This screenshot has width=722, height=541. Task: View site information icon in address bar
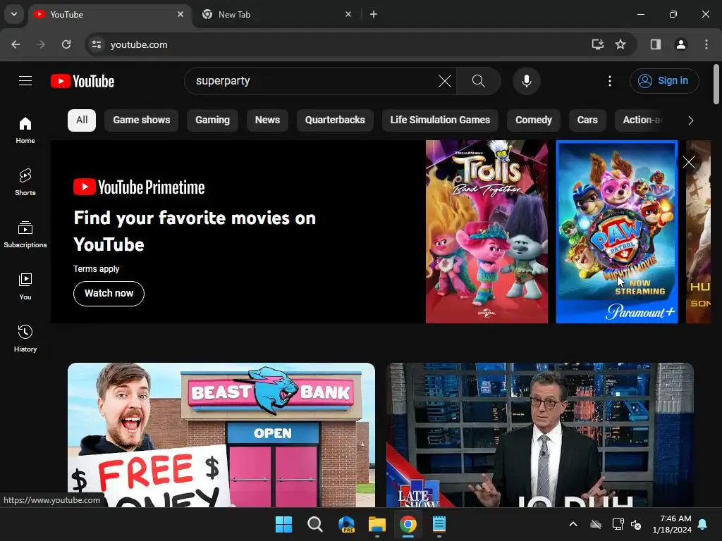97,44
